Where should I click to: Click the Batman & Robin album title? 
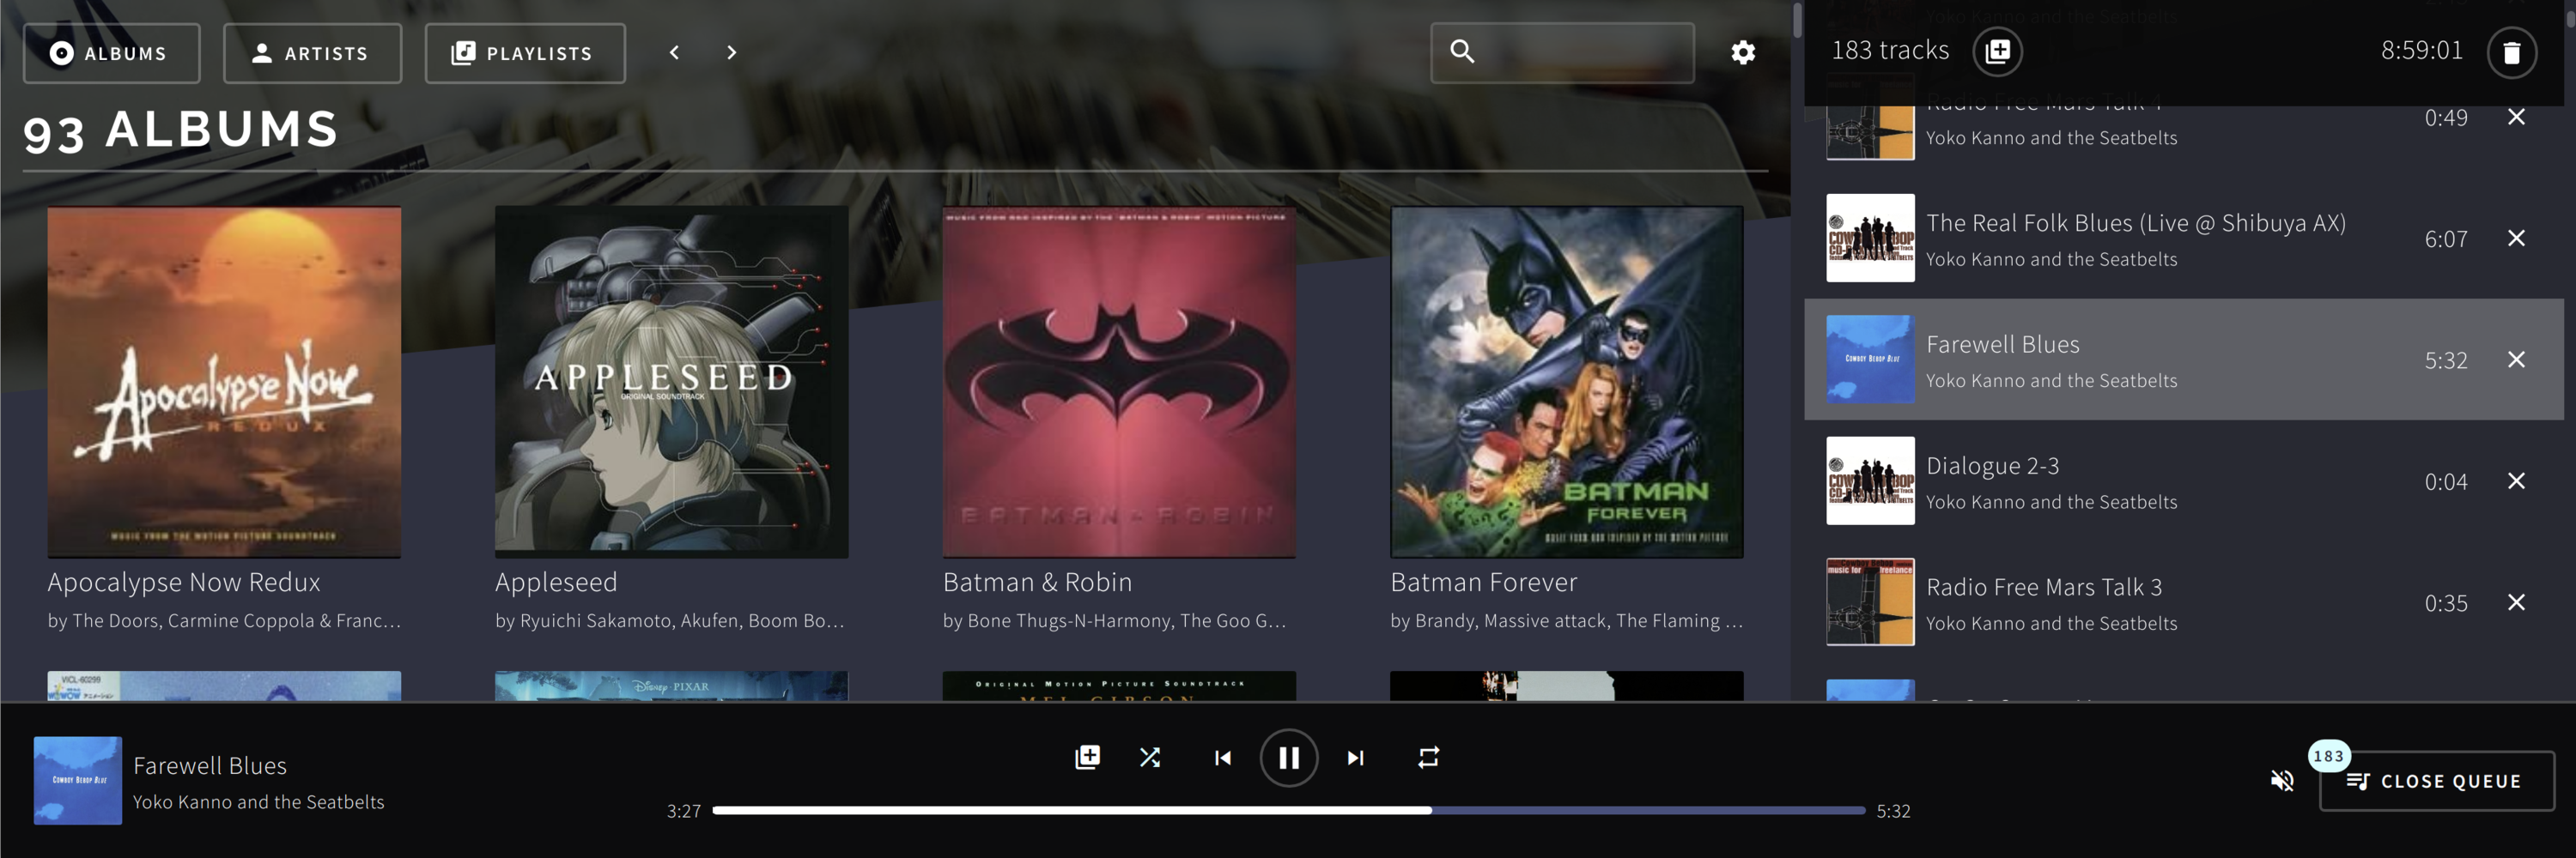click(1037, 583)
